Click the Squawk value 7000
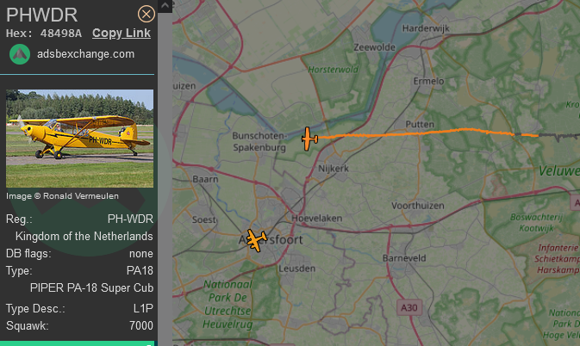 pos(141,325)
